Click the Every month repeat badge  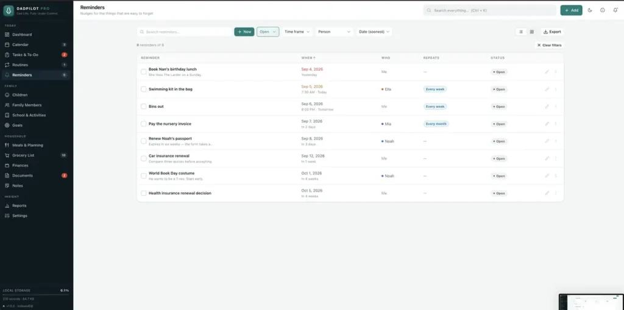click(x=436, y=124)
